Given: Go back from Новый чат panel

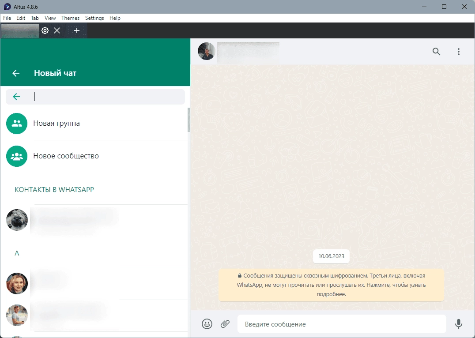Looking at the screenshot, I should (x=16, y=73).
